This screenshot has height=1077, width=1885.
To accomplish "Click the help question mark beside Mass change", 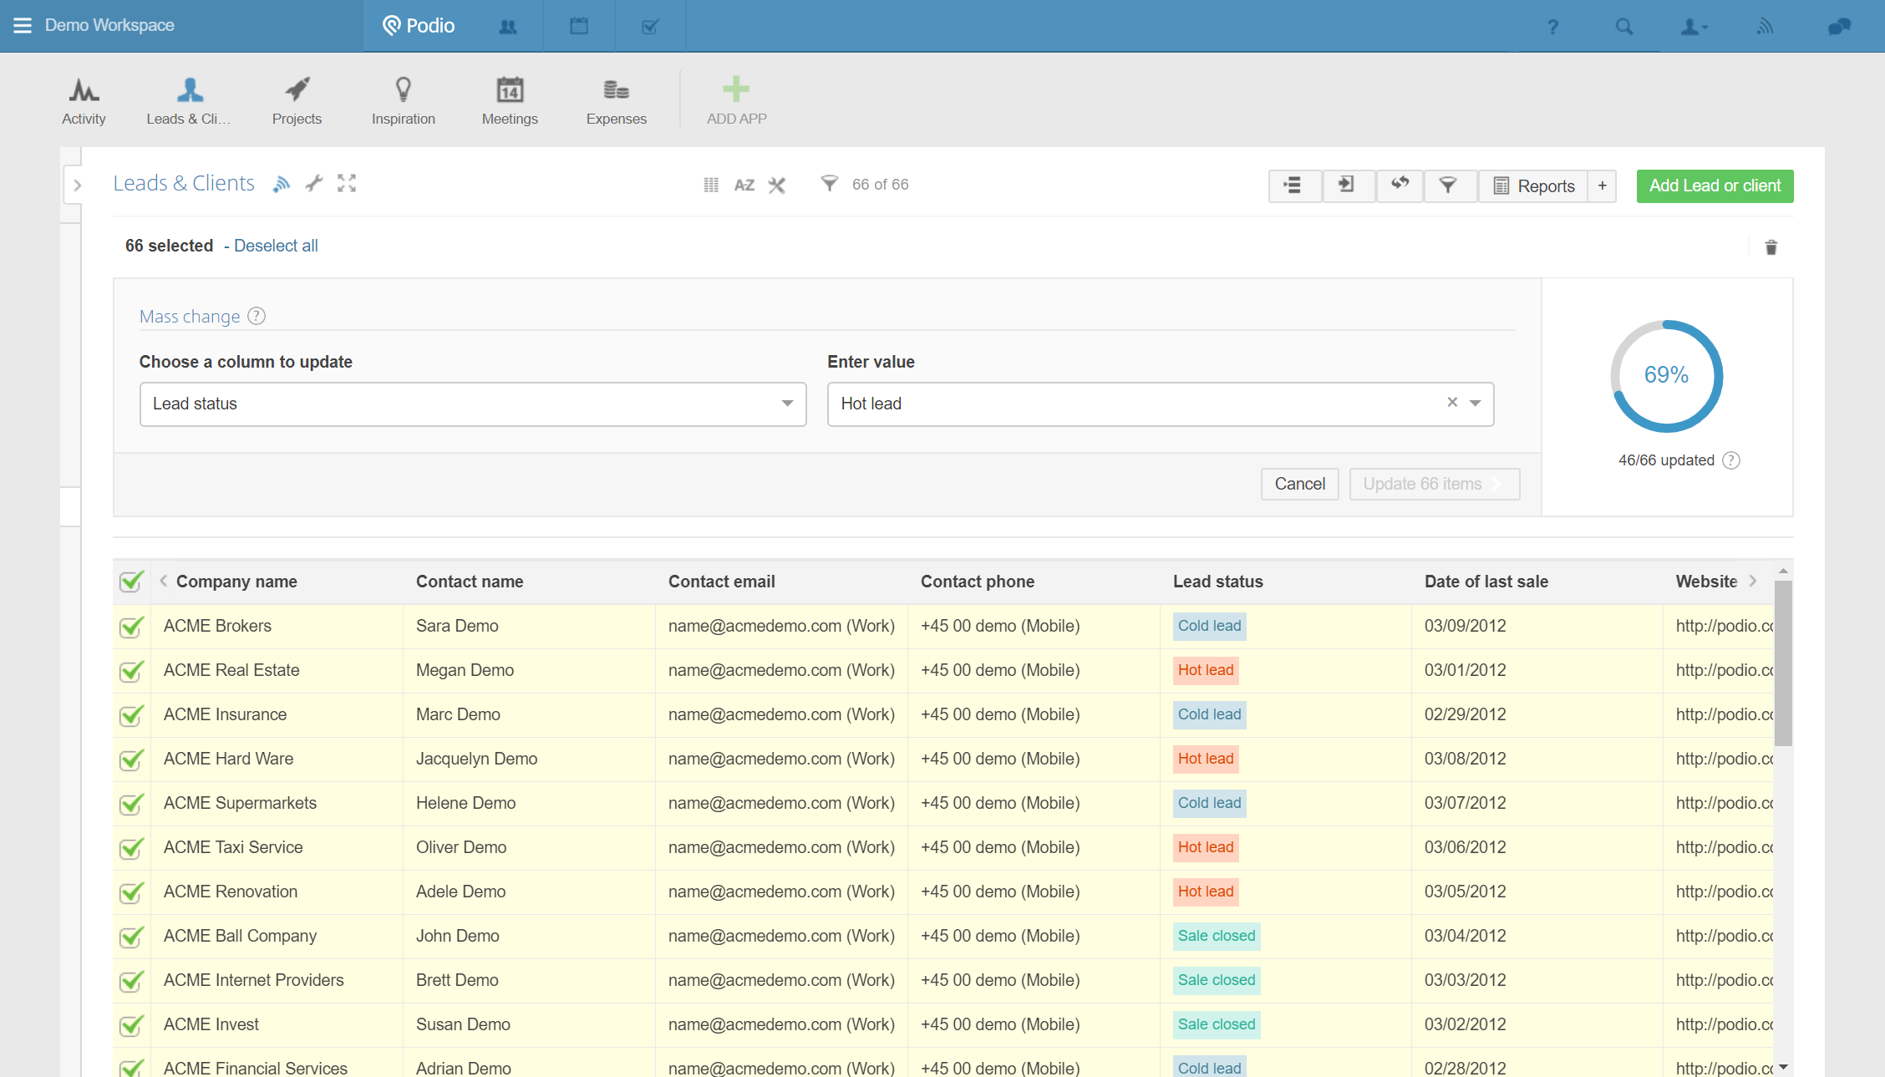I will pyautogui.click(x=257, y=316).
